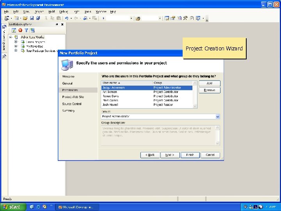Click the Copy icon in toolbar
Image resolution: width=281 pixels, height=211 pixels.
pos(52,18)
